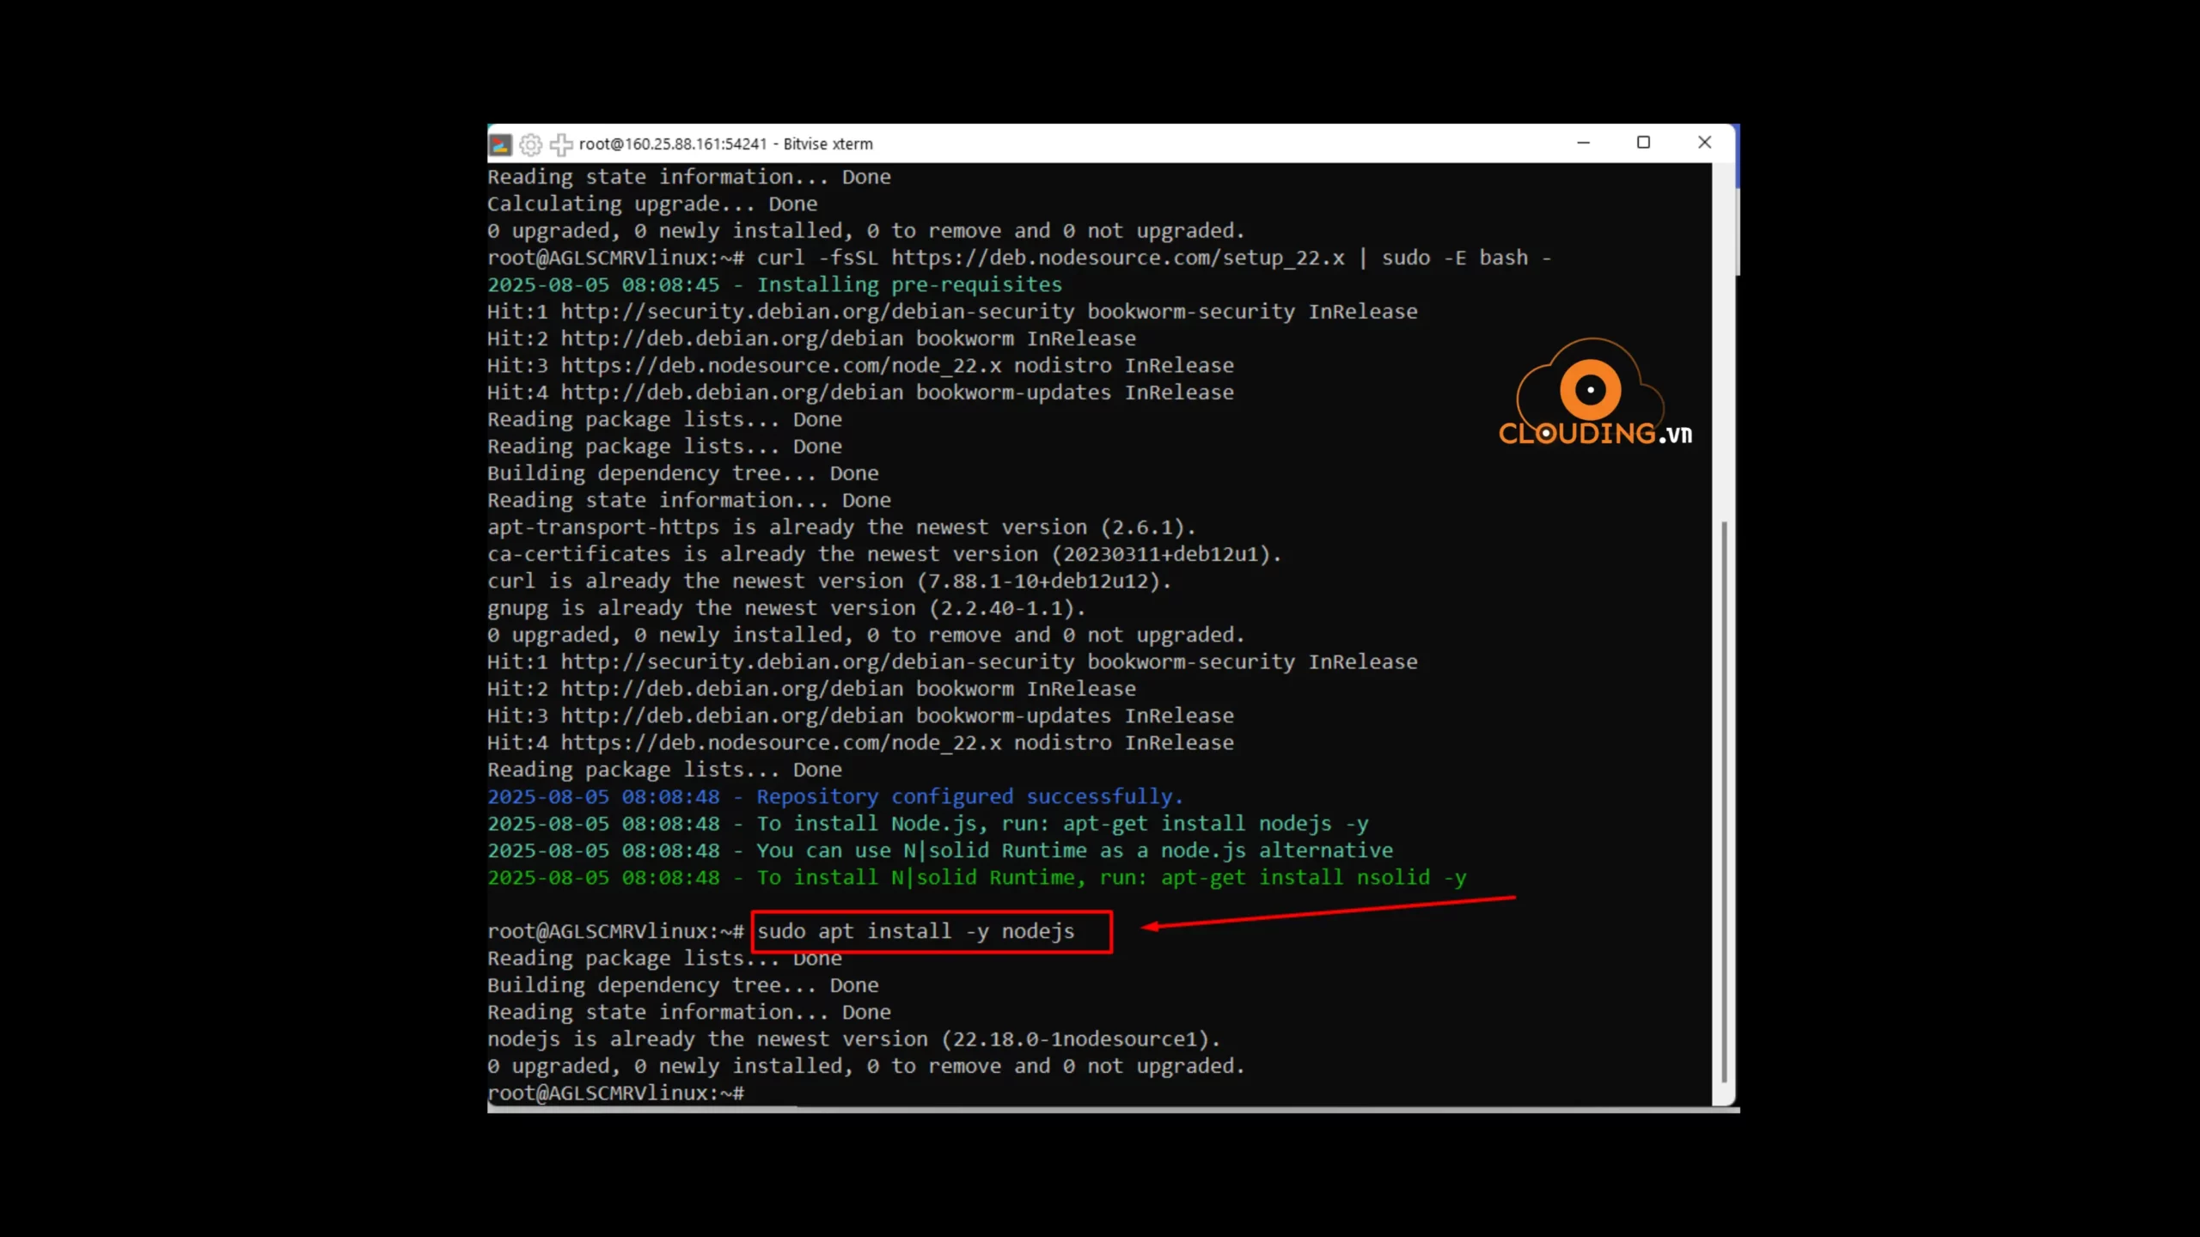Click the Bitvise xterm application icon
The height and width of the screenshot is (1237, 2200).
[500, 144]
